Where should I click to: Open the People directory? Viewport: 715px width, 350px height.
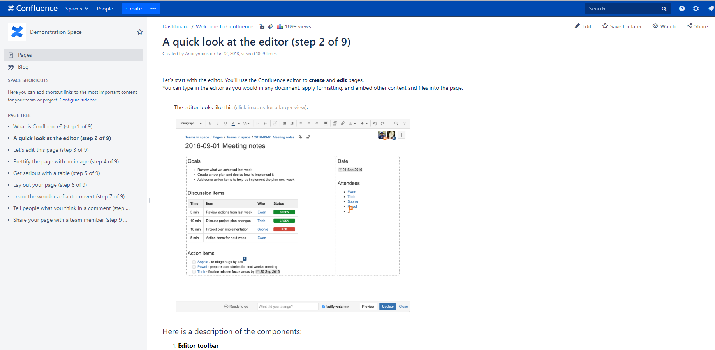pos(105,9)
